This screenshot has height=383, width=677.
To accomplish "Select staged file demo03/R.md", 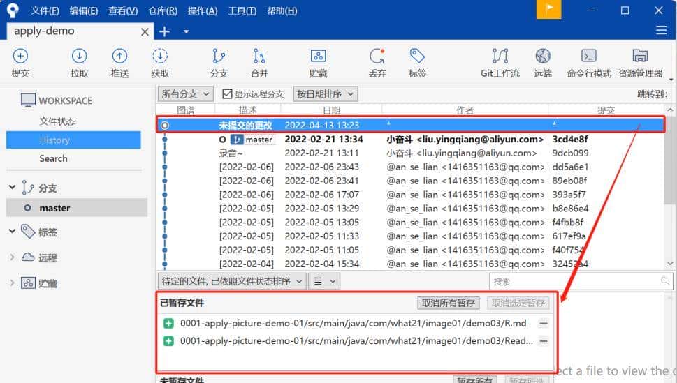I will tap(354, 324).
